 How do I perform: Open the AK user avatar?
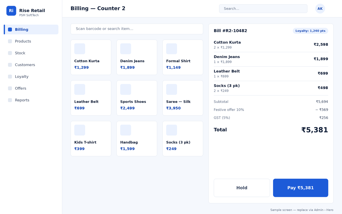[320, 9]
